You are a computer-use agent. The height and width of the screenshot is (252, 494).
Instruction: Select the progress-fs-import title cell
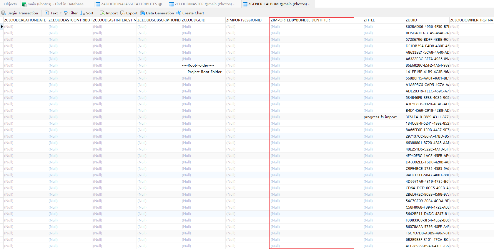coord(380,117)
